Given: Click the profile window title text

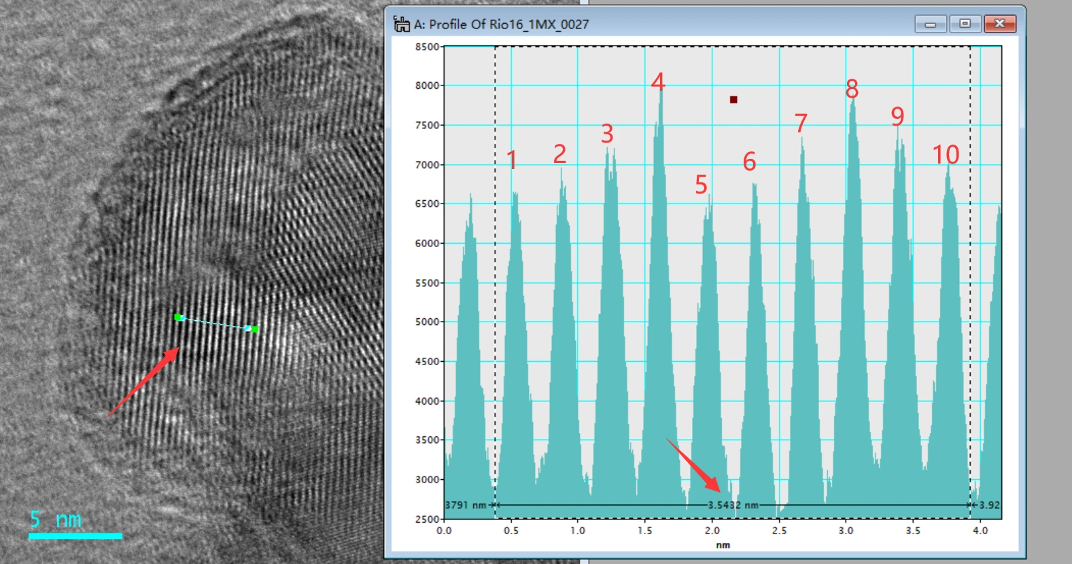Looking at the screenshot, I should [x=502, y=24].
